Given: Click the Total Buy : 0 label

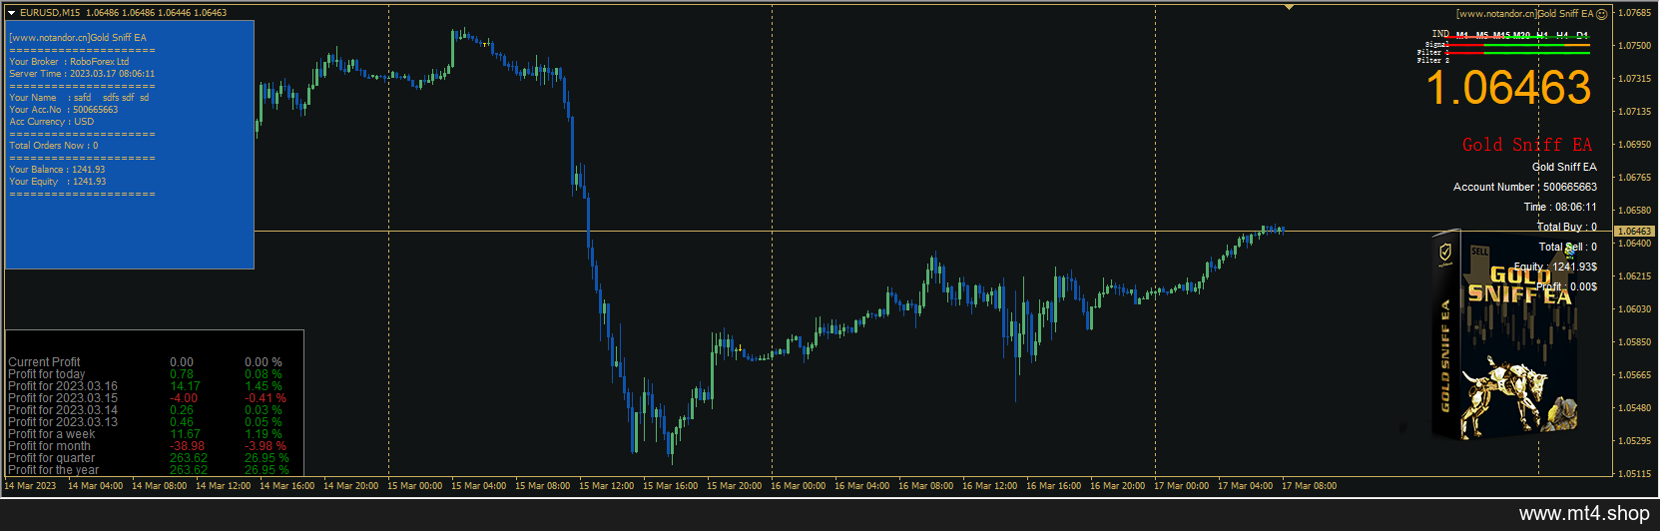Looking at the screenshot, I should [1566, 227].
